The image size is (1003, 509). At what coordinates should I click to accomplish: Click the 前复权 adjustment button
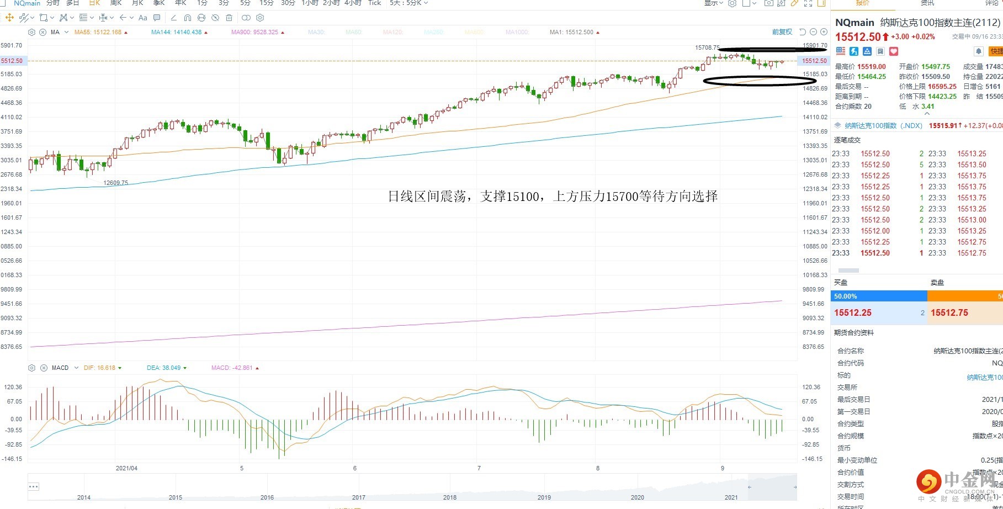(x=782, y=32)
